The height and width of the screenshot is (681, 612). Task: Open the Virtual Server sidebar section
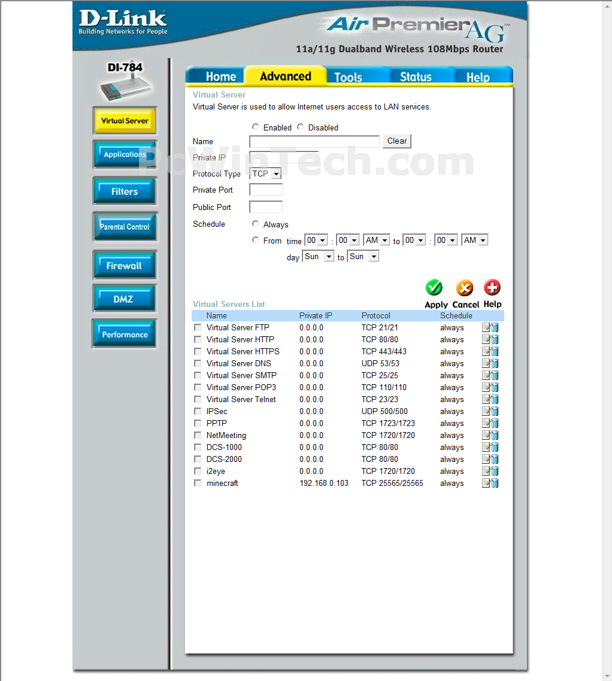(125, 120)
